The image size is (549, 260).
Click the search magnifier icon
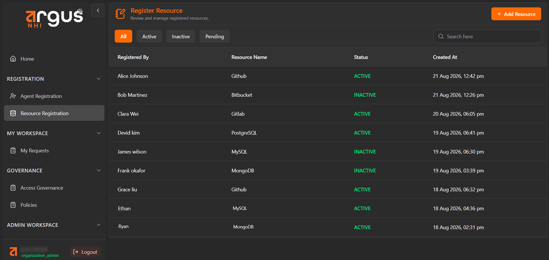pos(441,36)
